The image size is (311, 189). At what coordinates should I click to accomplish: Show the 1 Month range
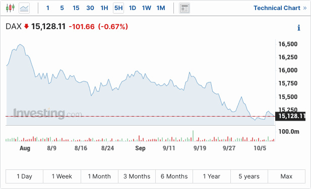tap(99, 176)
